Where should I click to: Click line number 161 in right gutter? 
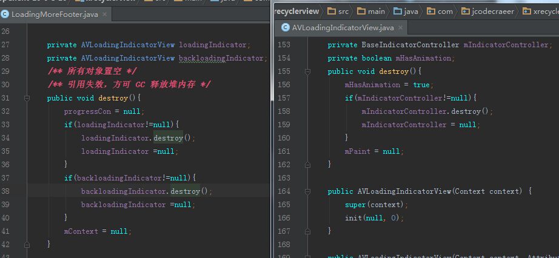(283, 151)
